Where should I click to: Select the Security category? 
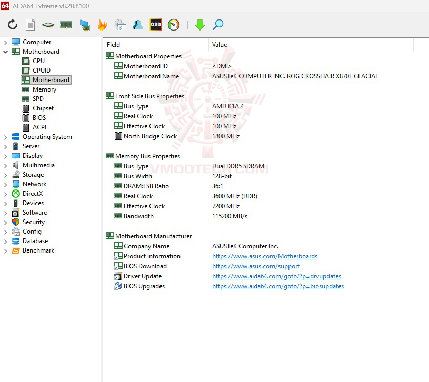coord(34,222)
